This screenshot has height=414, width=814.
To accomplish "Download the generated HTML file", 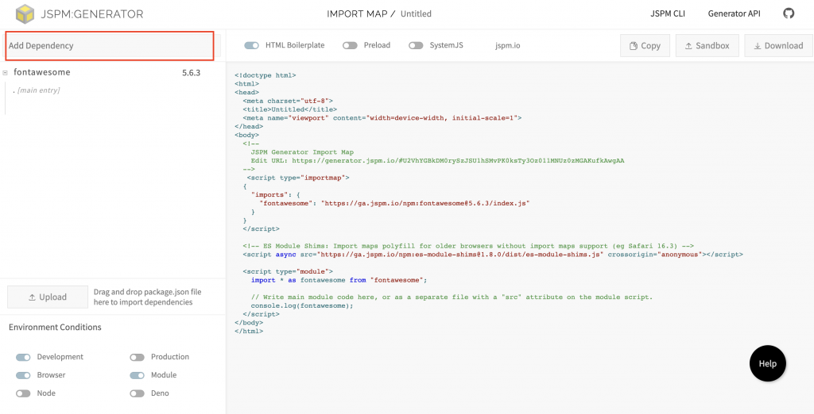I will tap(779, 45).
